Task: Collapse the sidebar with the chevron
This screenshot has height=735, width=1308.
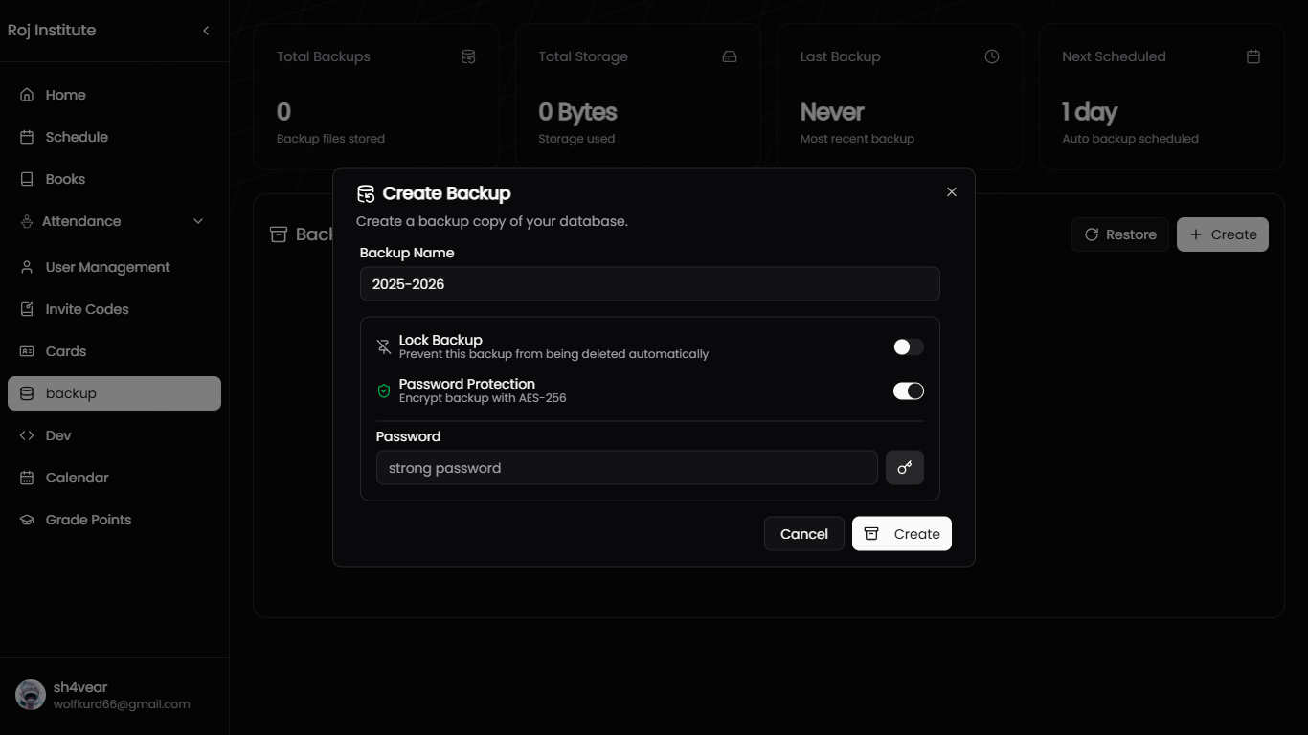Action: 206,31
